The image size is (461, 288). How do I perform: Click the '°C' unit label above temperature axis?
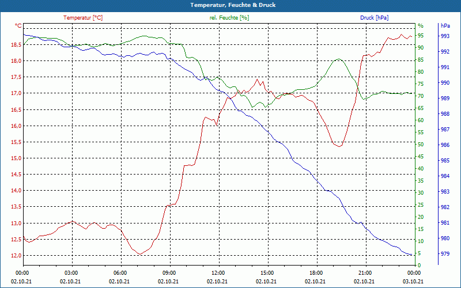(x=18, y=26)
